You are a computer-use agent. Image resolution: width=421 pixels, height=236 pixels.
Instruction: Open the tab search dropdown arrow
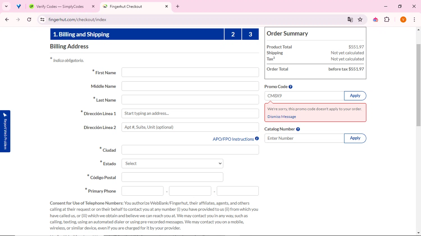click(6, 6)
